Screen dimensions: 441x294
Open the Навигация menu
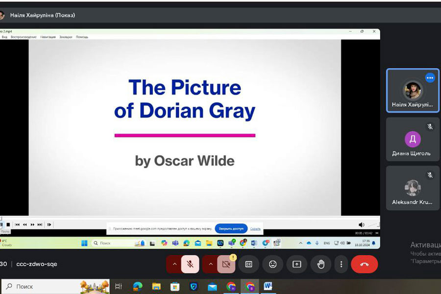pyautogui.click(x=48, y=37)
